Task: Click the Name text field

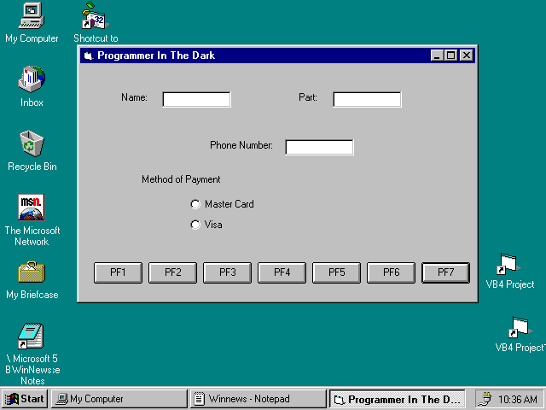Action: coord(196,99)
